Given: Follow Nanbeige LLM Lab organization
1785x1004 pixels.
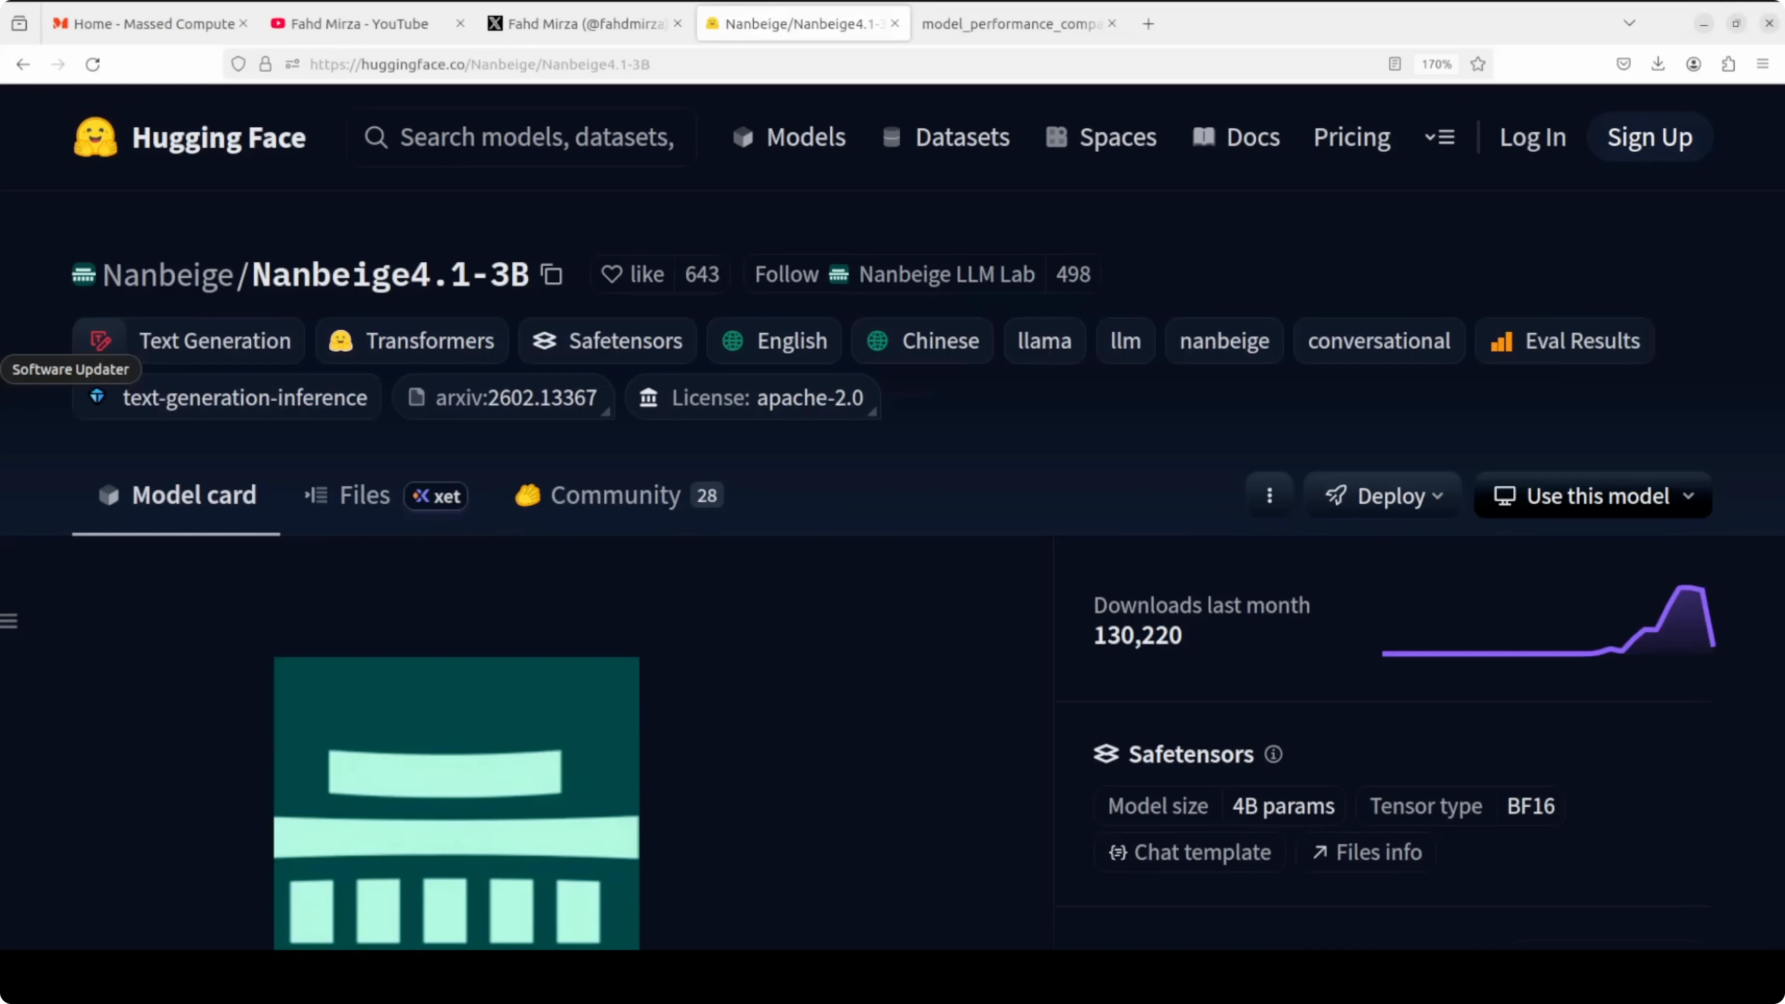Looking at the screenshot, I should (x=786, y=275).
